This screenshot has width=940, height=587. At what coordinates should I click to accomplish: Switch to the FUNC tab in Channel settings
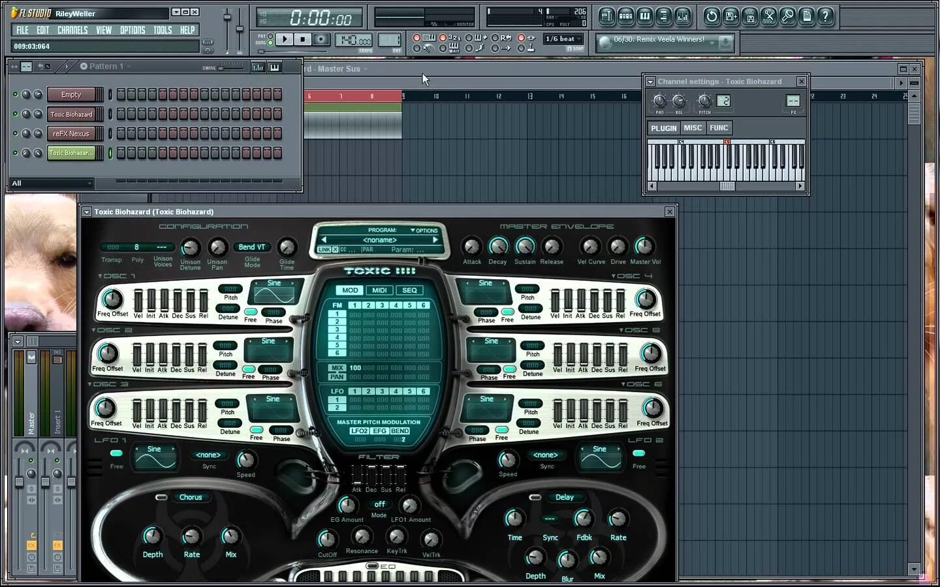point(719,128)
